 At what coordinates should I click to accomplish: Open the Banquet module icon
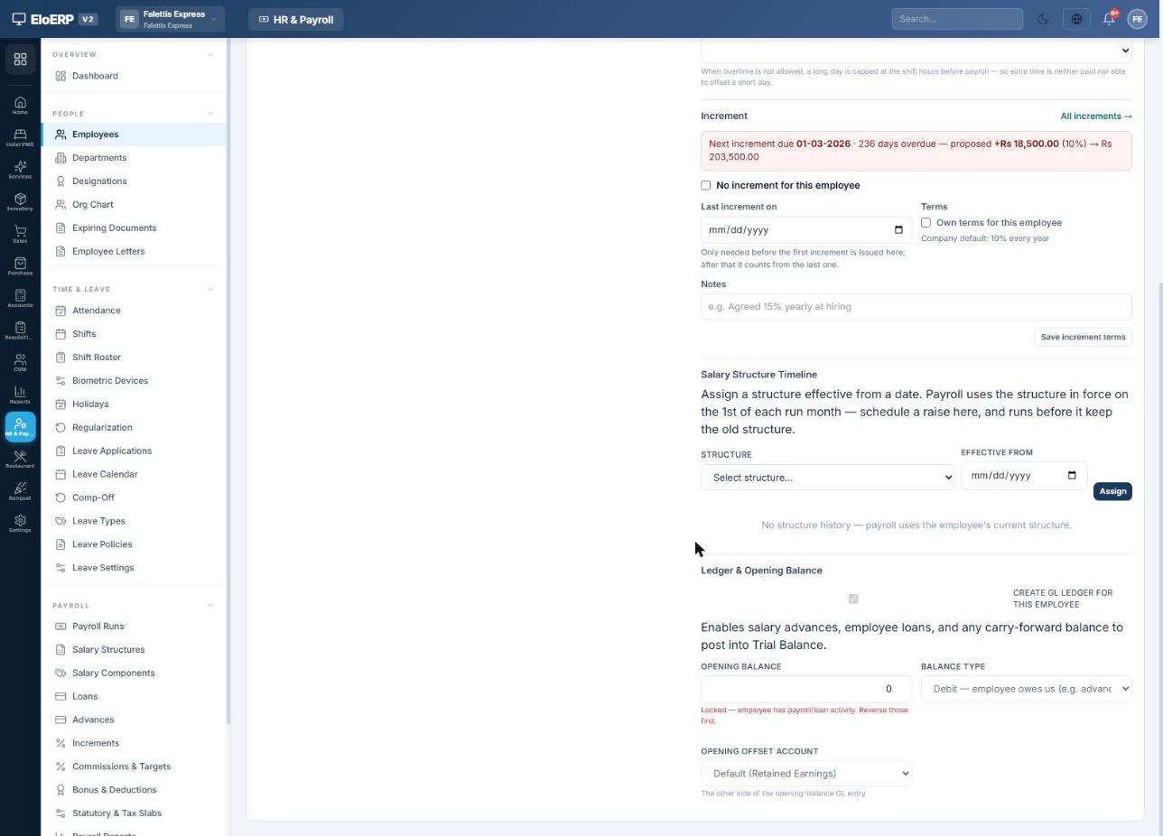coord(20,492)
